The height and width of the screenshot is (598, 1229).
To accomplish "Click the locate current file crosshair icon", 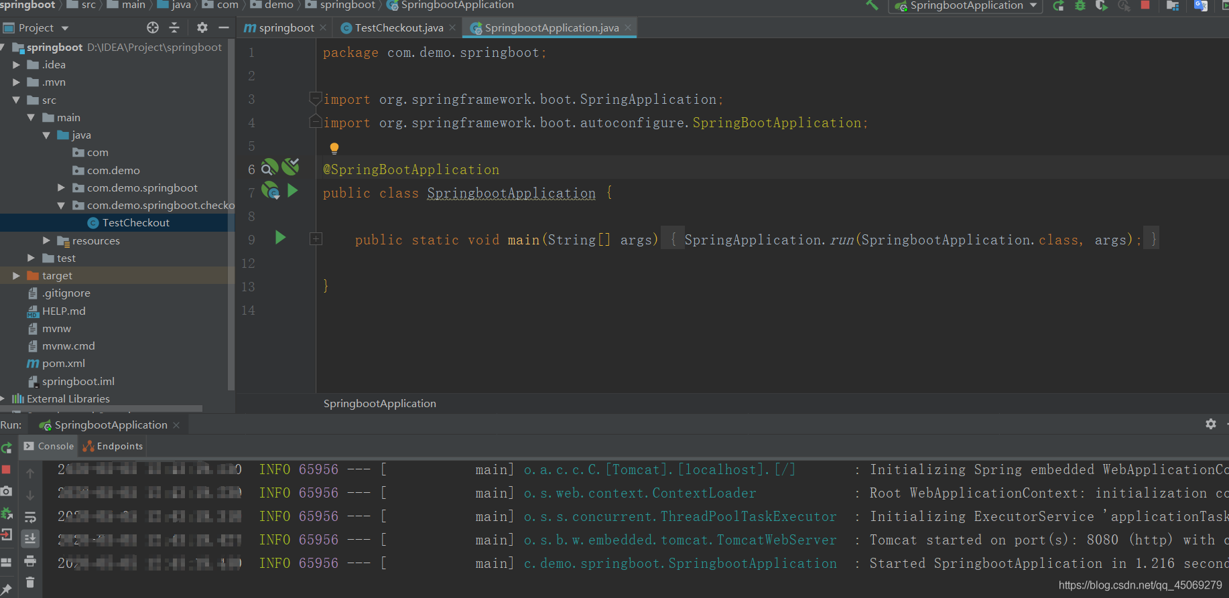I will click(153, 27).
